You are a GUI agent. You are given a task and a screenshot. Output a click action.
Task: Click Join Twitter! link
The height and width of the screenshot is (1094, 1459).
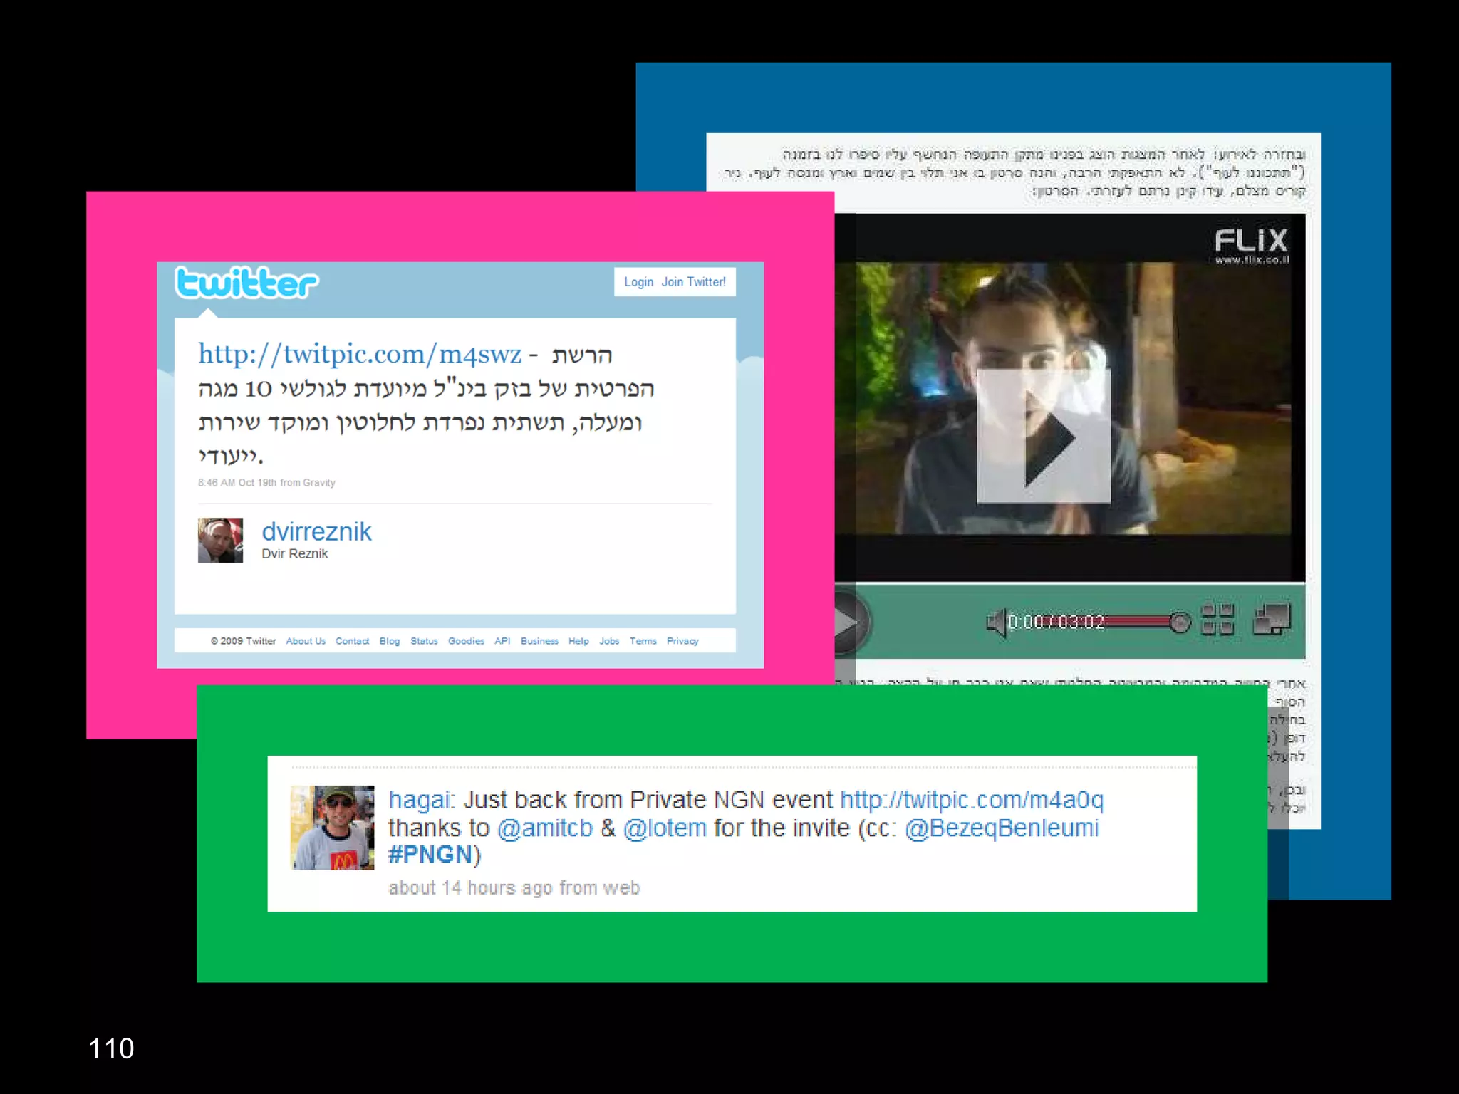[693, 282]
